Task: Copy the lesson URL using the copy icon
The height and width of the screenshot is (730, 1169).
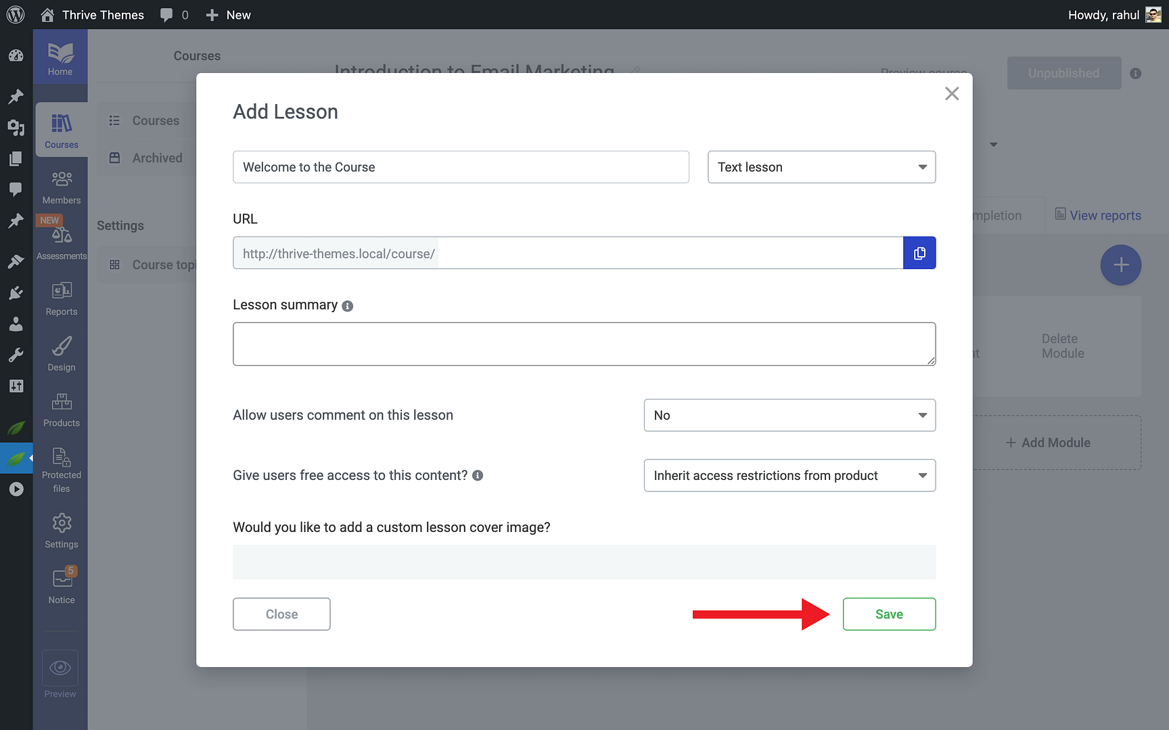Action: (919, 253)
